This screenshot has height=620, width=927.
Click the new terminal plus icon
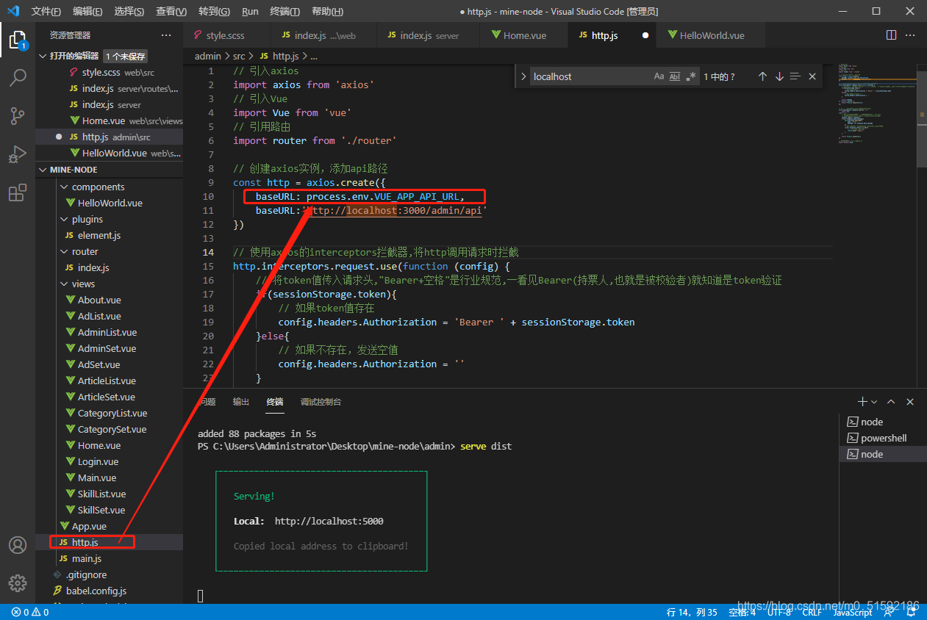[x=863, y=402]
